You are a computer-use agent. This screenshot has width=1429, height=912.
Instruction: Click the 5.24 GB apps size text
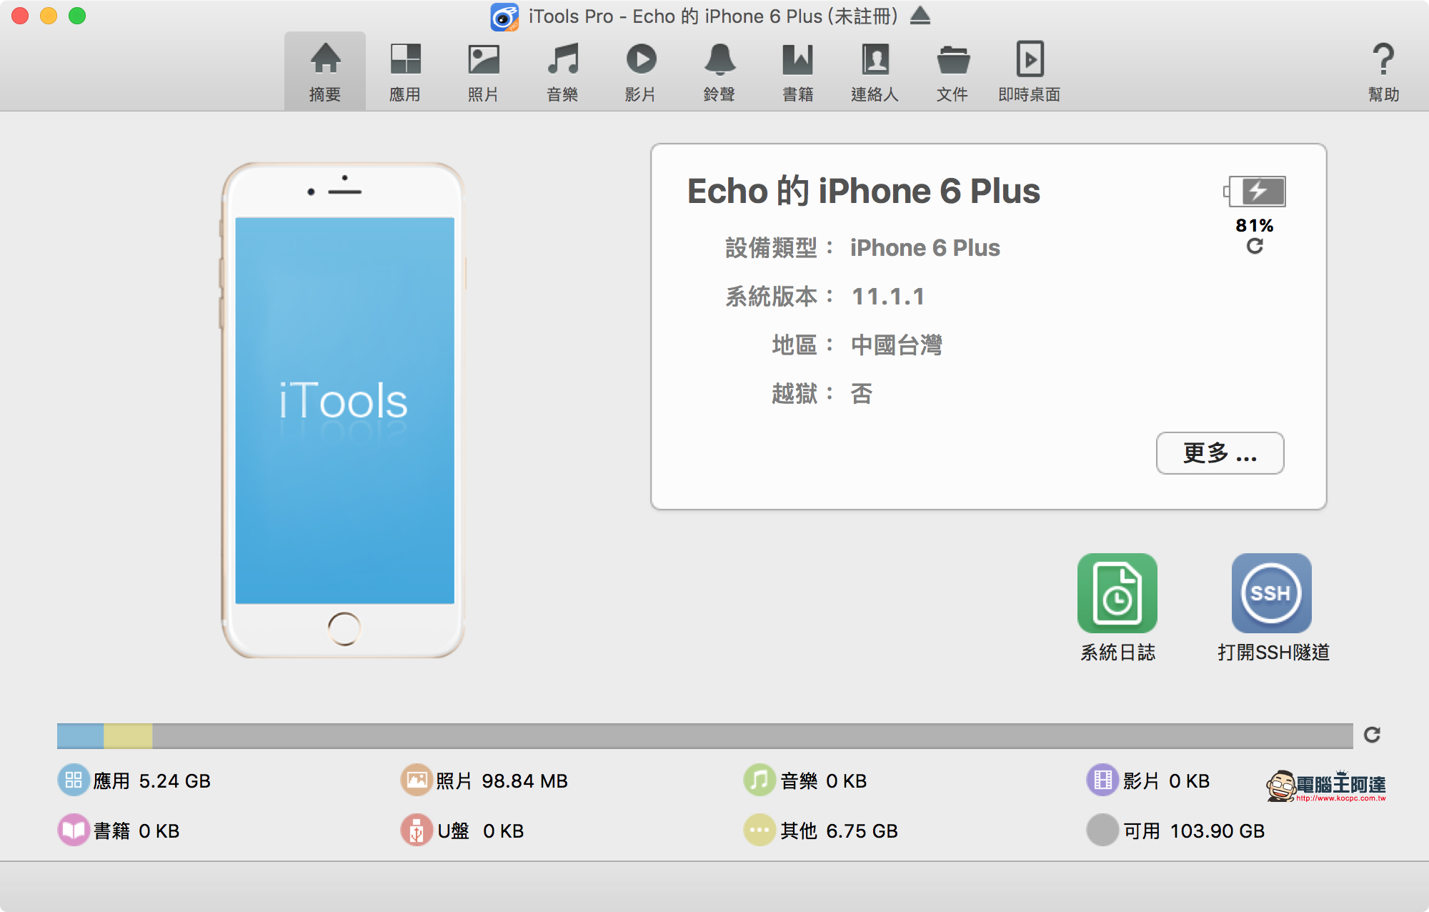click(175, 781)
